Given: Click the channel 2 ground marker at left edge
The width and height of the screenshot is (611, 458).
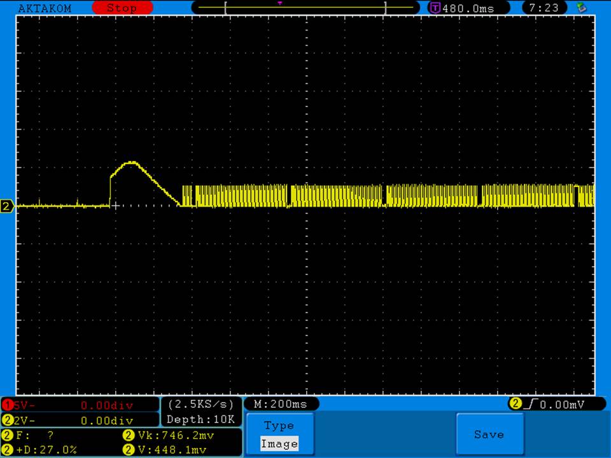Looking at the screenshot, I should 7,206.
